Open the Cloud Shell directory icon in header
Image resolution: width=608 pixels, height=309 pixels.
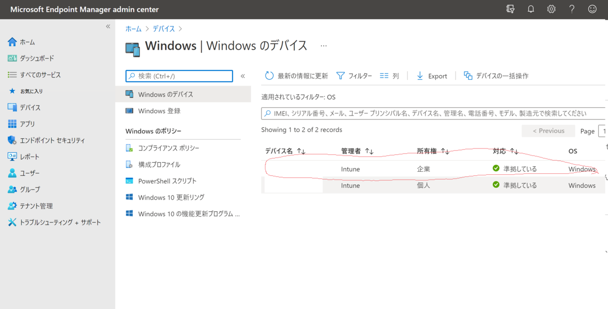tap(511, 9)
